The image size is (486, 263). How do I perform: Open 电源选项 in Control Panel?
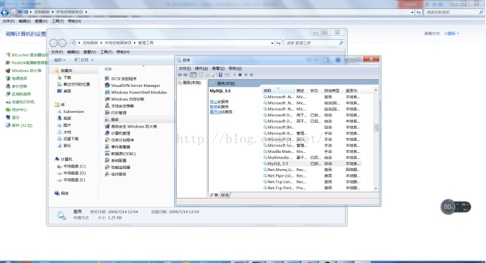[16, 79]
